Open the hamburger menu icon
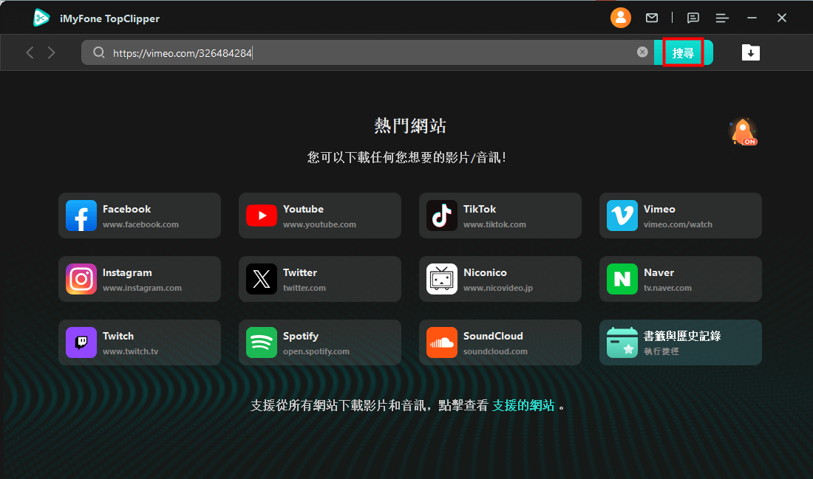813x479 pixels. 722,18
